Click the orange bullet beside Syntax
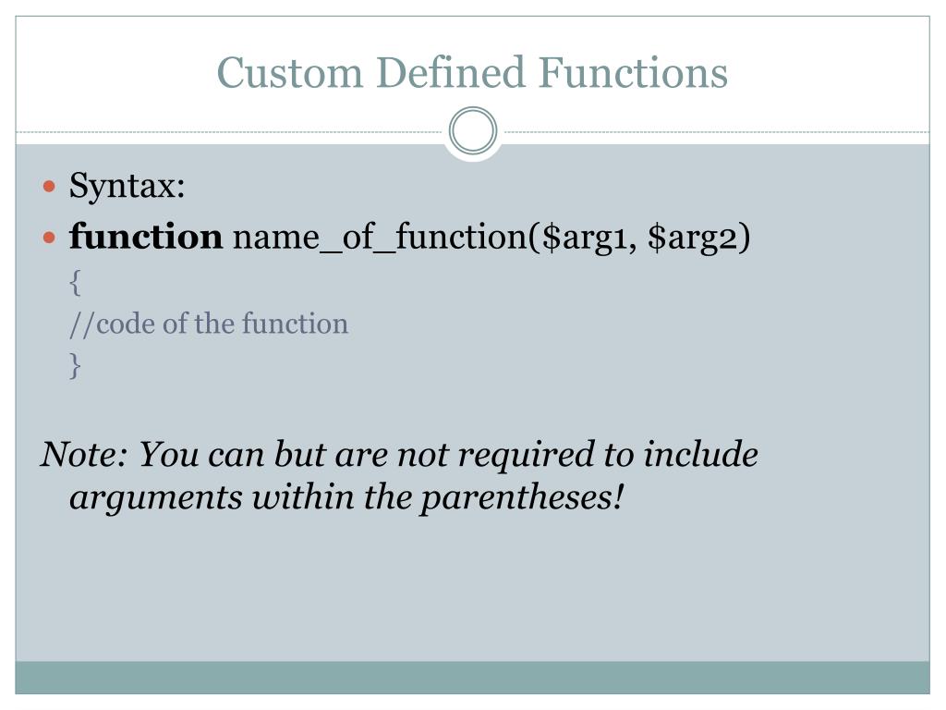946x710 pixels. pyautogui.click(x=50, y=186)
